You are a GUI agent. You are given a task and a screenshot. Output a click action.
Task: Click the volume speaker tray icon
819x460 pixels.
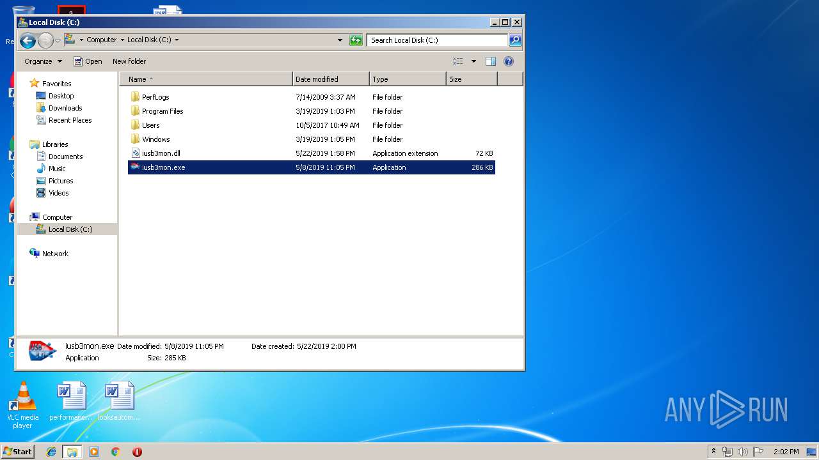click(743, 452)
